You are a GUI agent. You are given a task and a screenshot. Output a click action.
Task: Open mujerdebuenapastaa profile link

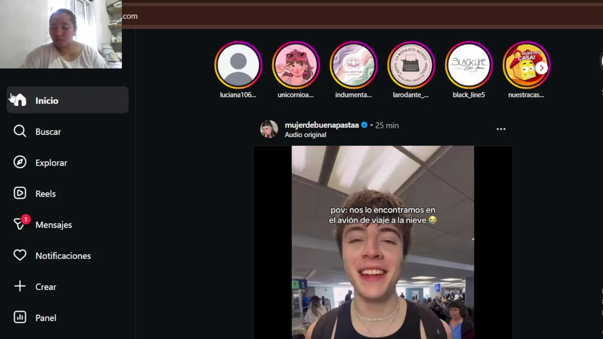tap(322, 125)
